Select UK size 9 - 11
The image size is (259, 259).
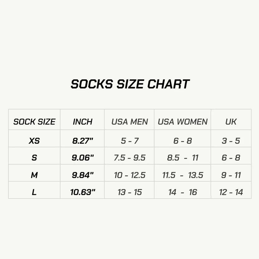231,175
